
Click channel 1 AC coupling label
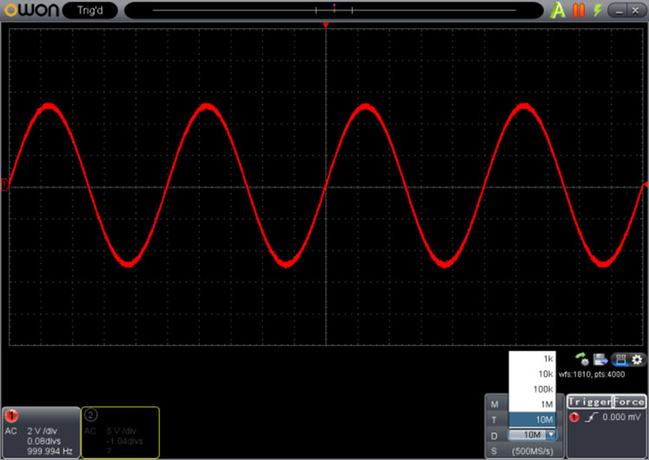click(x=11, y=431)
